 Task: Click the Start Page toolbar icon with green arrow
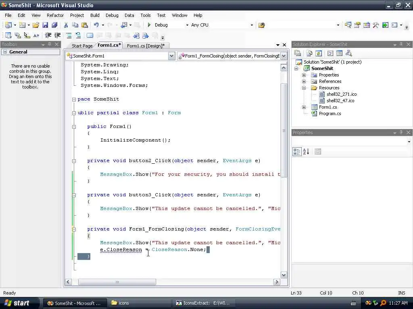point(385,25)
